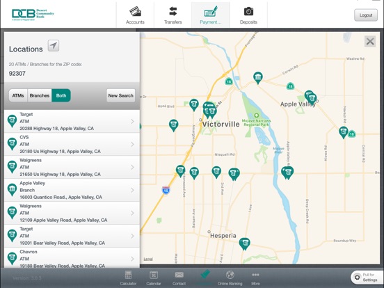
Task: Open Walgreens ATM at 21650 Us Highway 18
Action: point(72,167)
